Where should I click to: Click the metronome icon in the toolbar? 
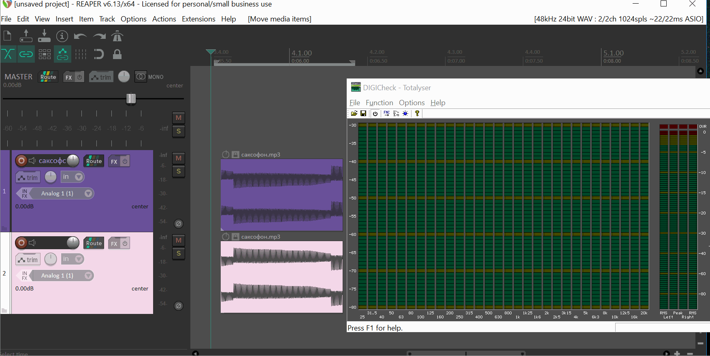click(117, 36)
